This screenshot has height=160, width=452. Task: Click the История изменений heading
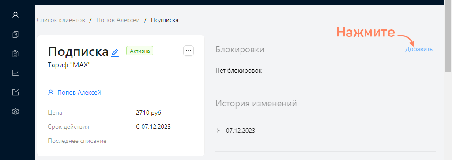256,103
